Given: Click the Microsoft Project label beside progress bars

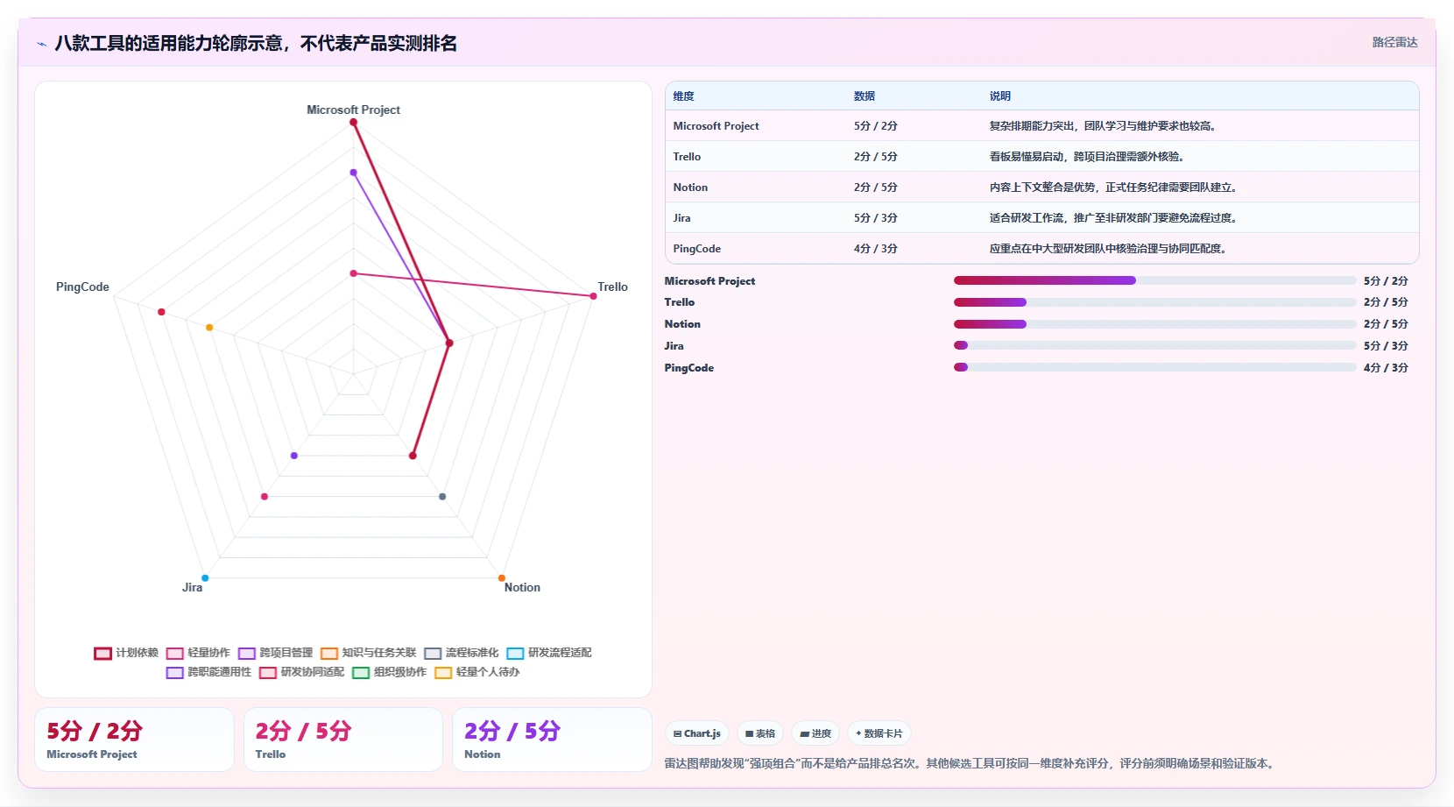Looking at the screenshot, I should [709, 281].
